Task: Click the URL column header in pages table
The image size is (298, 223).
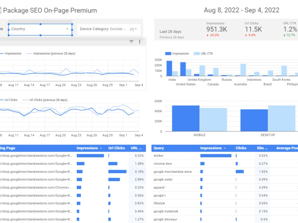Action: [136, 148]
